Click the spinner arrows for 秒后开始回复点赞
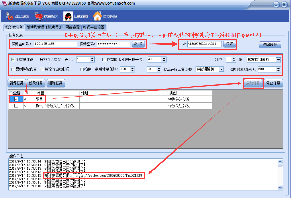The width and height of the screenshot is (291, 198). click(159, 69)
